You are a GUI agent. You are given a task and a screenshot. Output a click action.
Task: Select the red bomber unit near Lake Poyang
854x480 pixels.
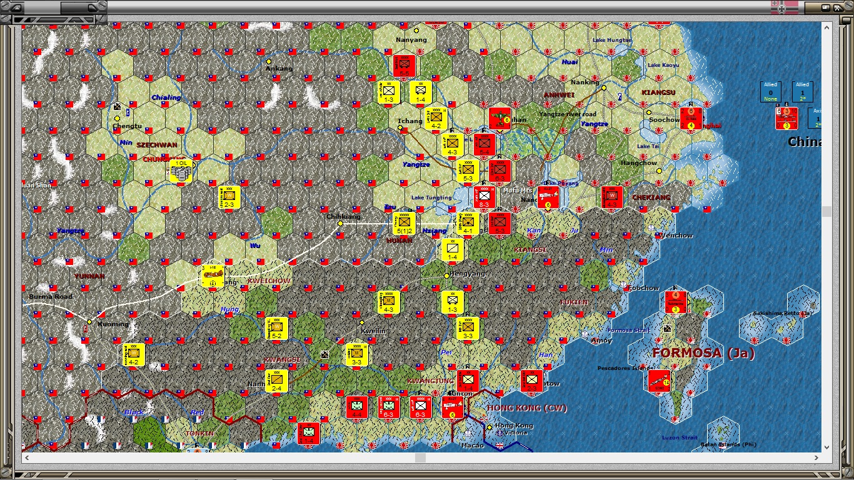tap(548, 197)
